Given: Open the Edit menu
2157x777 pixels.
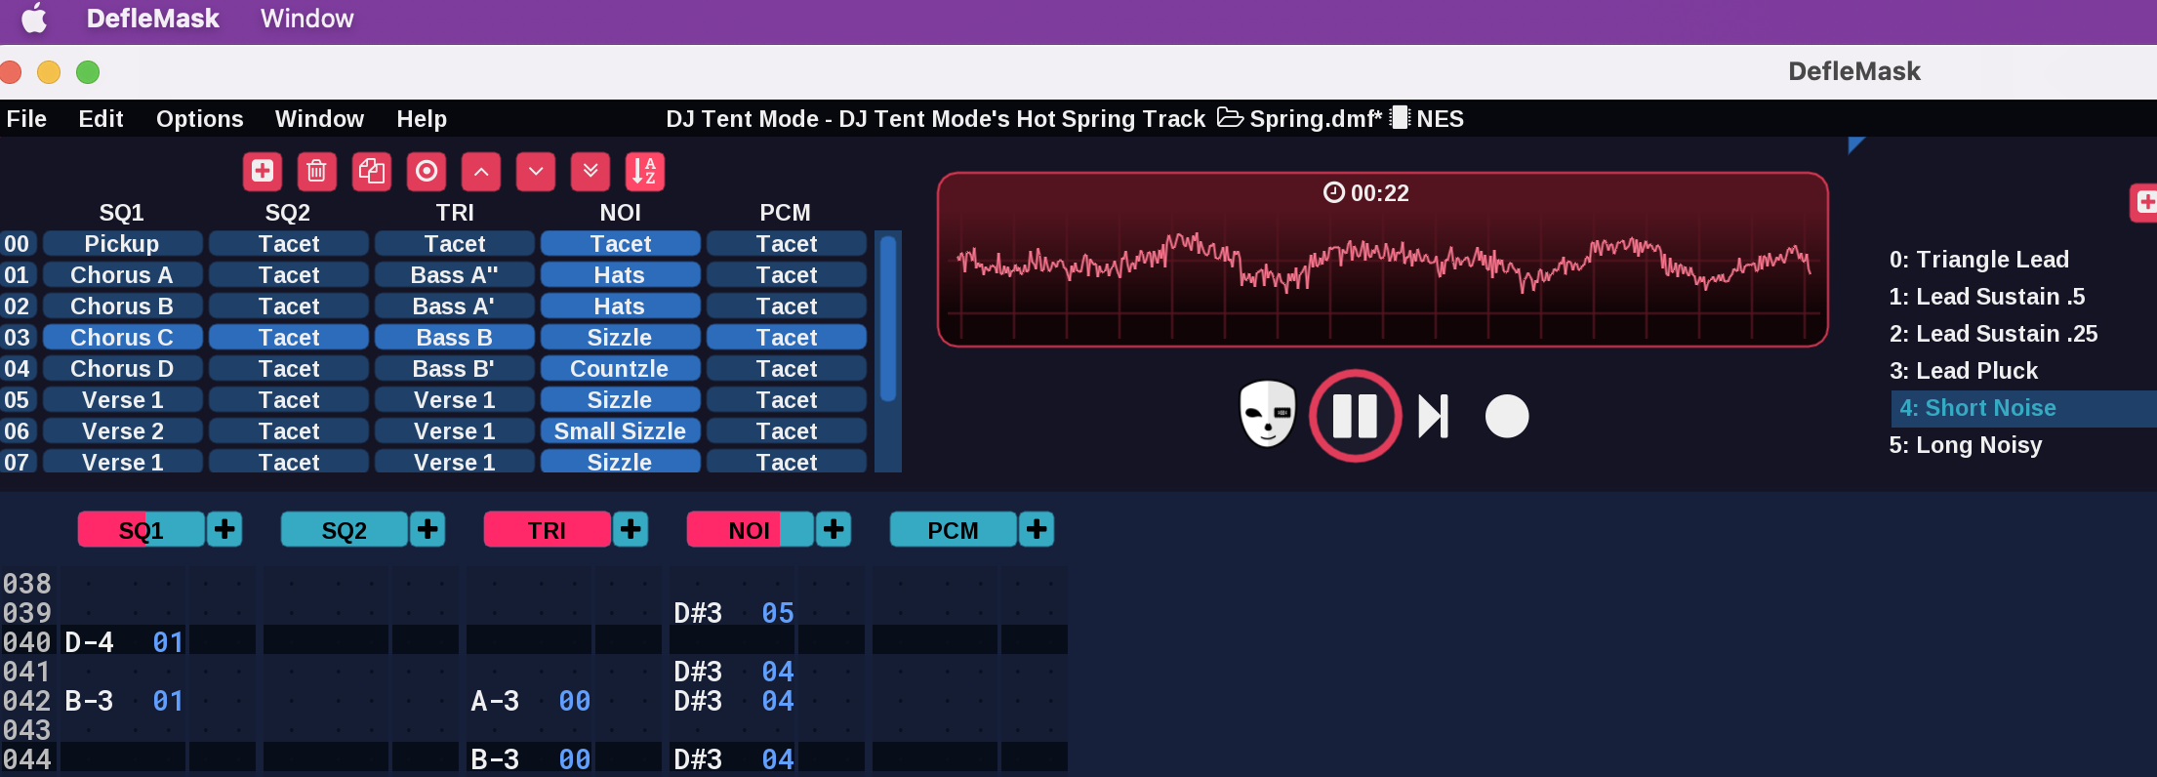Looking at the screenshot, I should (x=101, y=119).
